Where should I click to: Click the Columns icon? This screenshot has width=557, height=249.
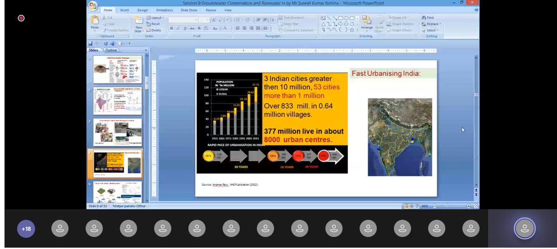(x=266, y=28)
